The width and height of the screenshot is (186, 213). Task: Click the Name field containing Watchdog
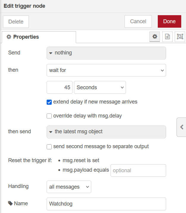tap(106, 204)
